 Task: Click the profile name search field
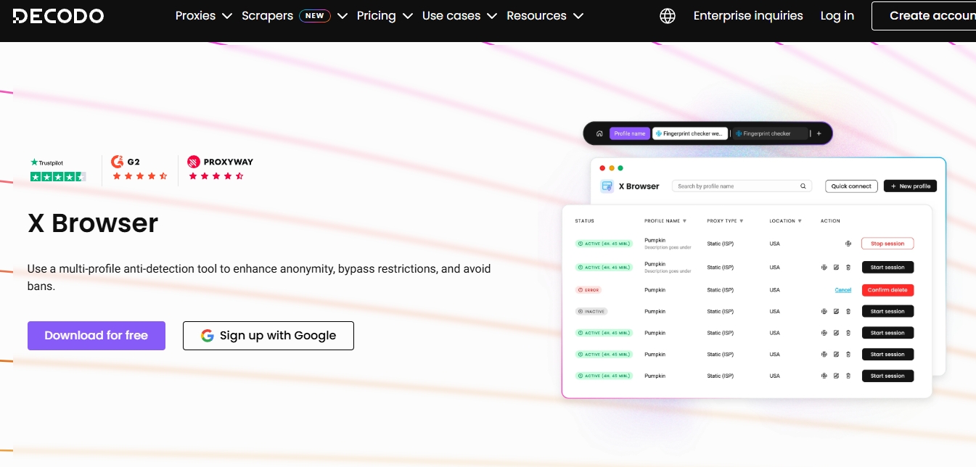click(x=733, y=186)
